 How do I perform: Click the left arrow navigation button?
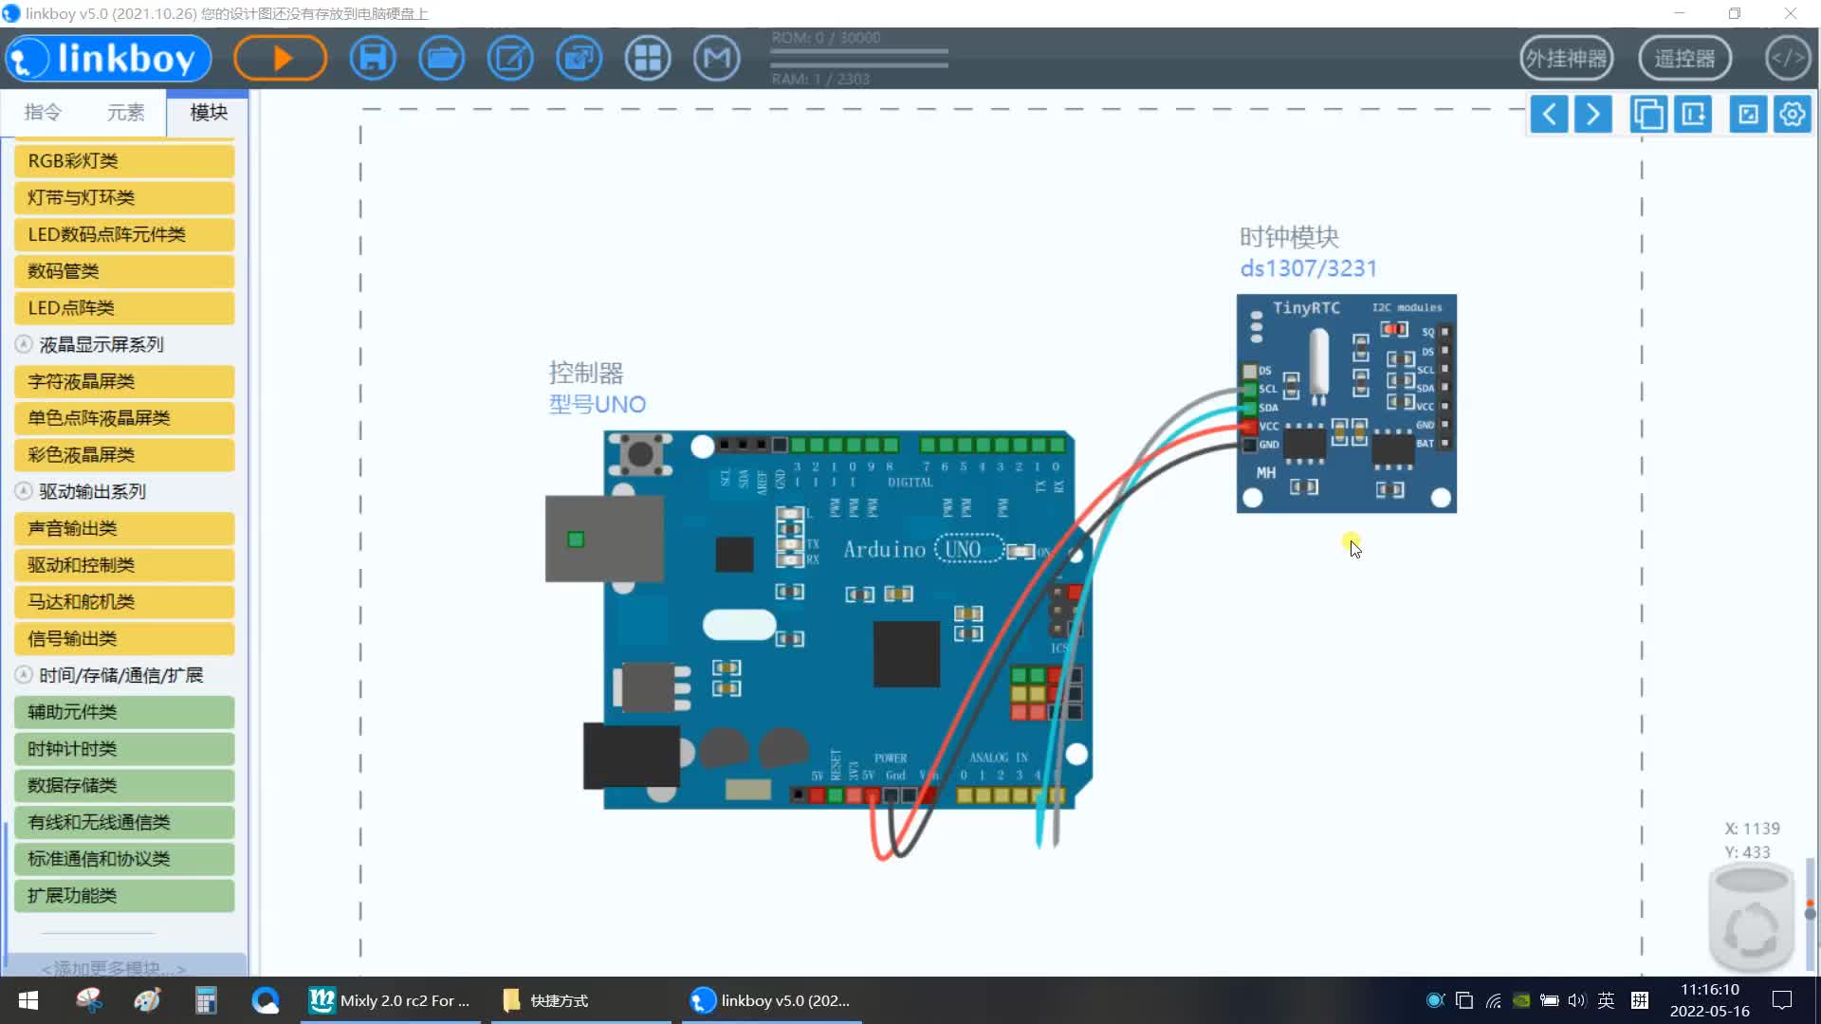click(x=1549, y=115)
